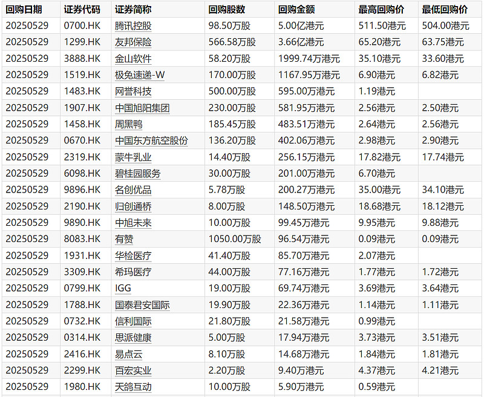
Task: Click the 中国东方航空股份 link
Action: pyautogui.click(x=151, y=140)
